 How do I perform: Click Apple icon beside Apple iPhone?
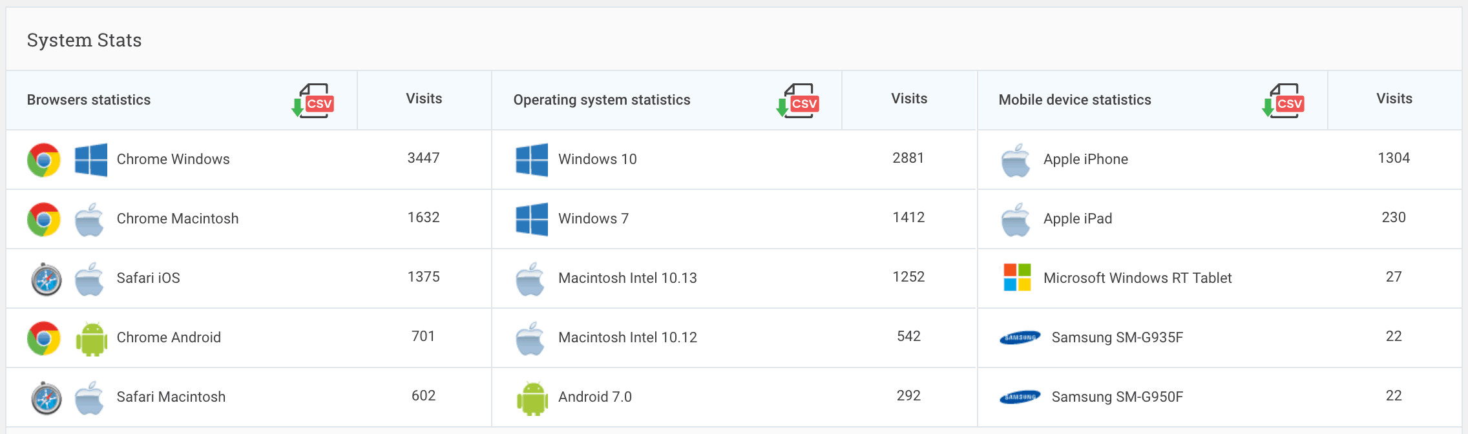[x=1016, y=160]
